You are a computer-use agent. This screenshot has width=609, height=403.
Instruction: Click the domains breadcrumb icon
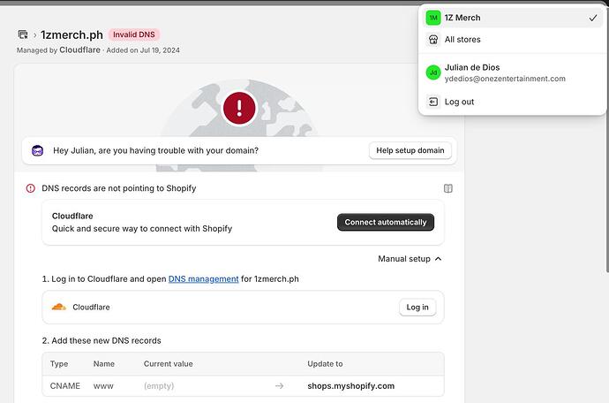[x=23, y=34]
